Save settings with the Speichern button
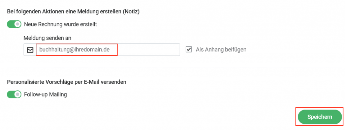345x130 pixels. coord(320,117)
